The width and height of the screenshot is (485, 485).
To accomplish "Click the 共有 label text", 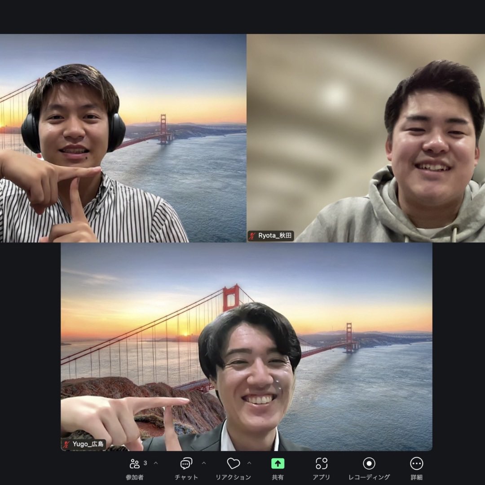I will pos(278,477).
